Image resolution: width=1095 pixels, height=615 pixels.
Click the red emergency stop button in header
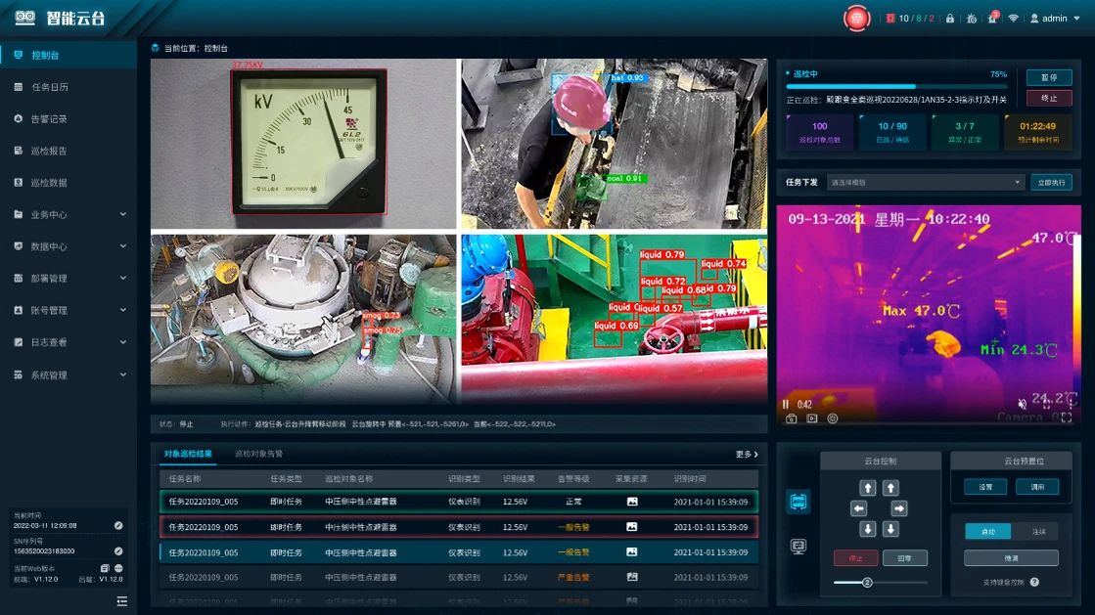(857, 19)
